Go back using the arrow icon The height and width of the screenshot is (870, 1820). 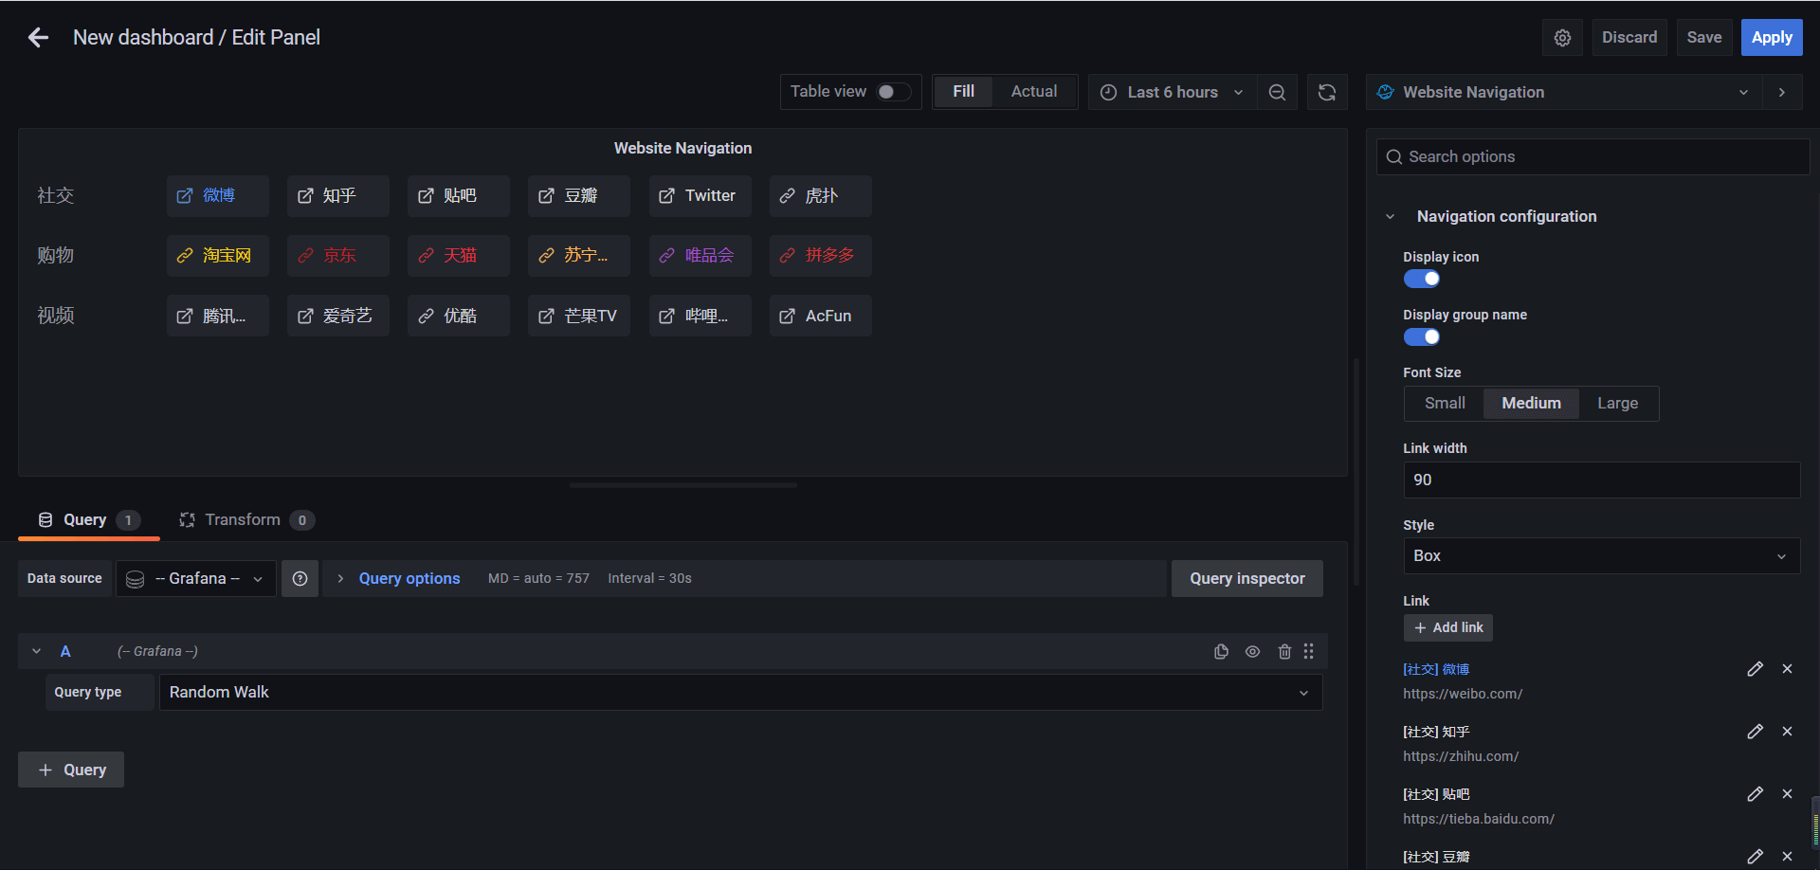[38, 37]
